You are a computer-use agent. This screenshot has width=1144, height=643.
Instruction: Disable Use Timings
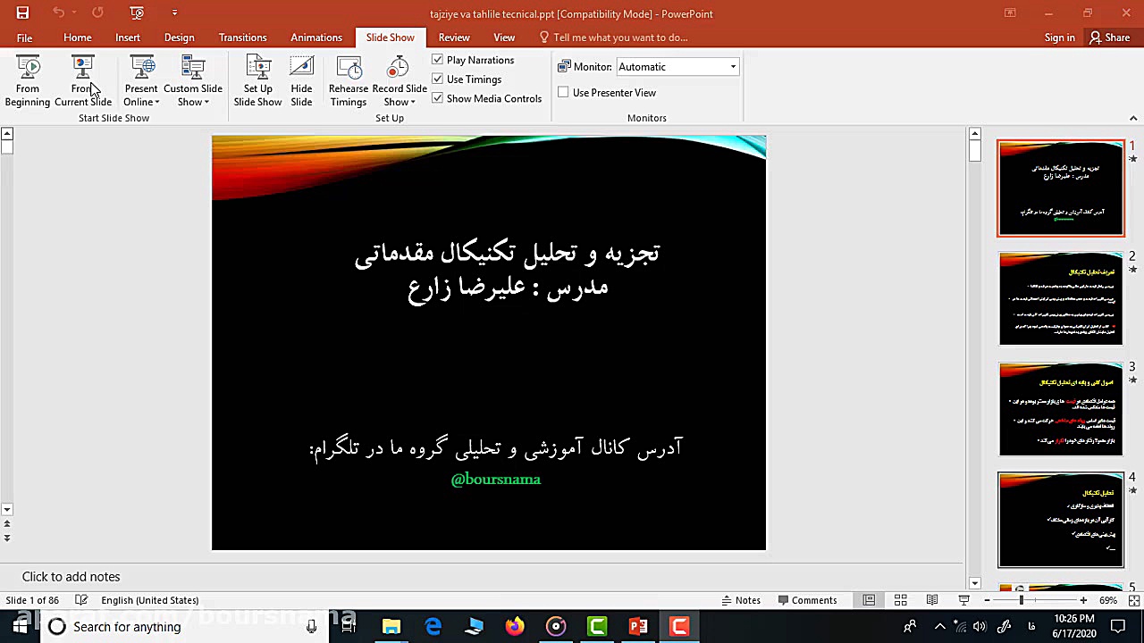click(438, 79)
